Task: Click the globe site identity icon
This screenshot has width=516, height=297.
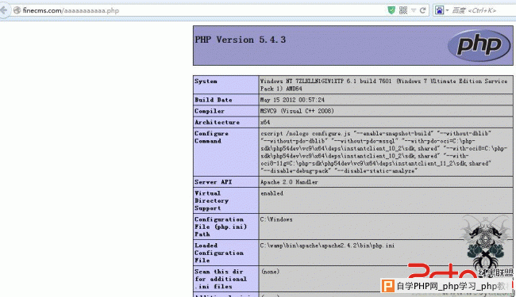Action: pyautogui.click(x=17, y=10)
